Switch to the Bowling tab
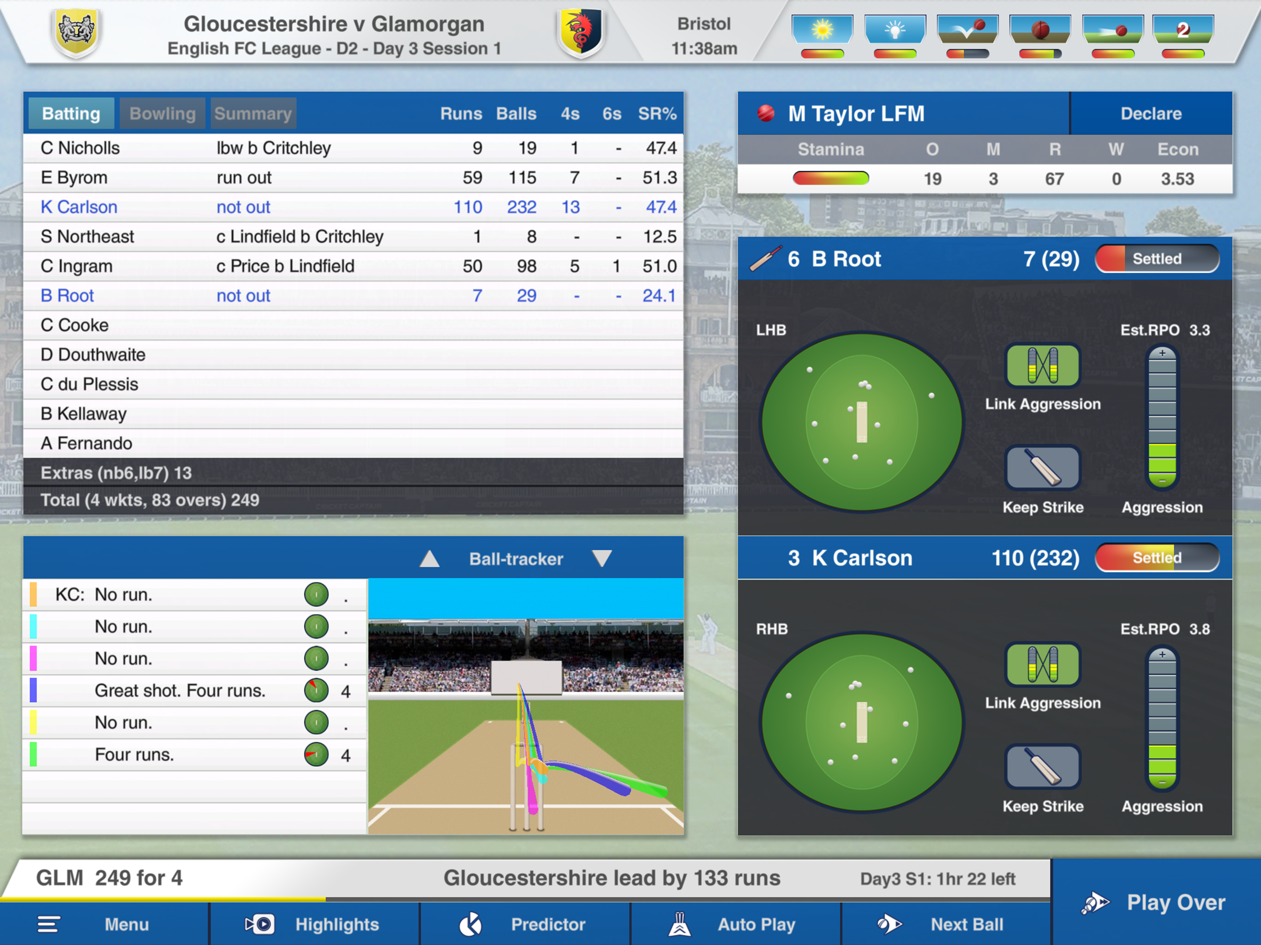Image resolution: width=1261 pixels, height=945 pixels. pyautogui.click(x=162, y=114)
